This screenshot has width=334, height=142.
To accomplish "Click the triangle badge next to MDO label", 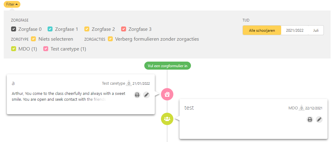I will pos(302,108).
